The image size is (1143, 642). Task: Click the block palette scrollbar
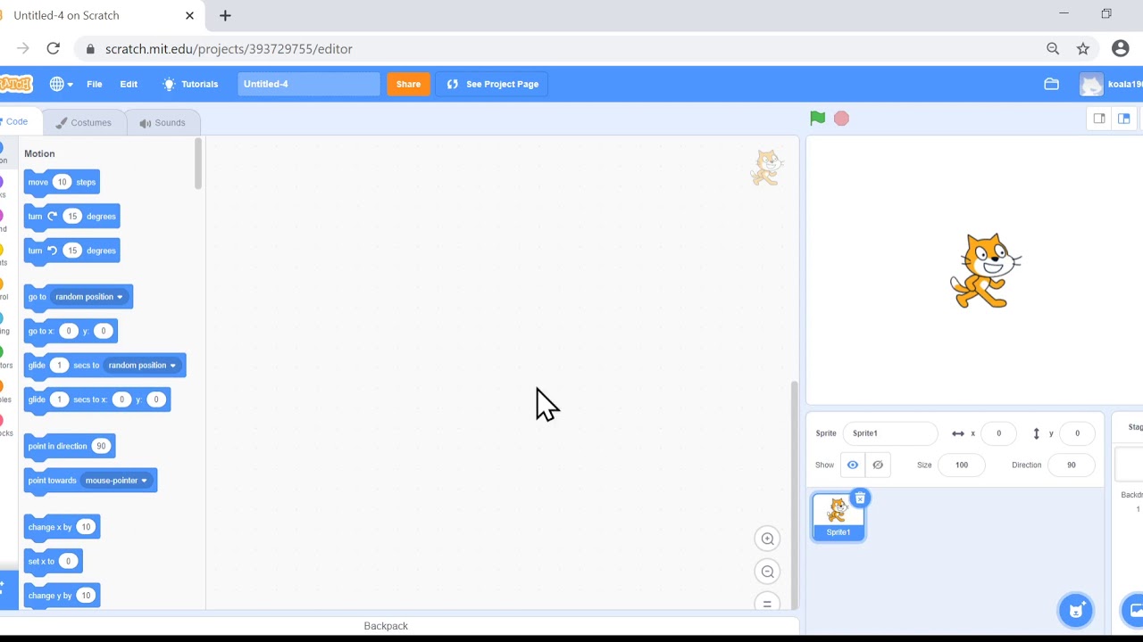197,164
